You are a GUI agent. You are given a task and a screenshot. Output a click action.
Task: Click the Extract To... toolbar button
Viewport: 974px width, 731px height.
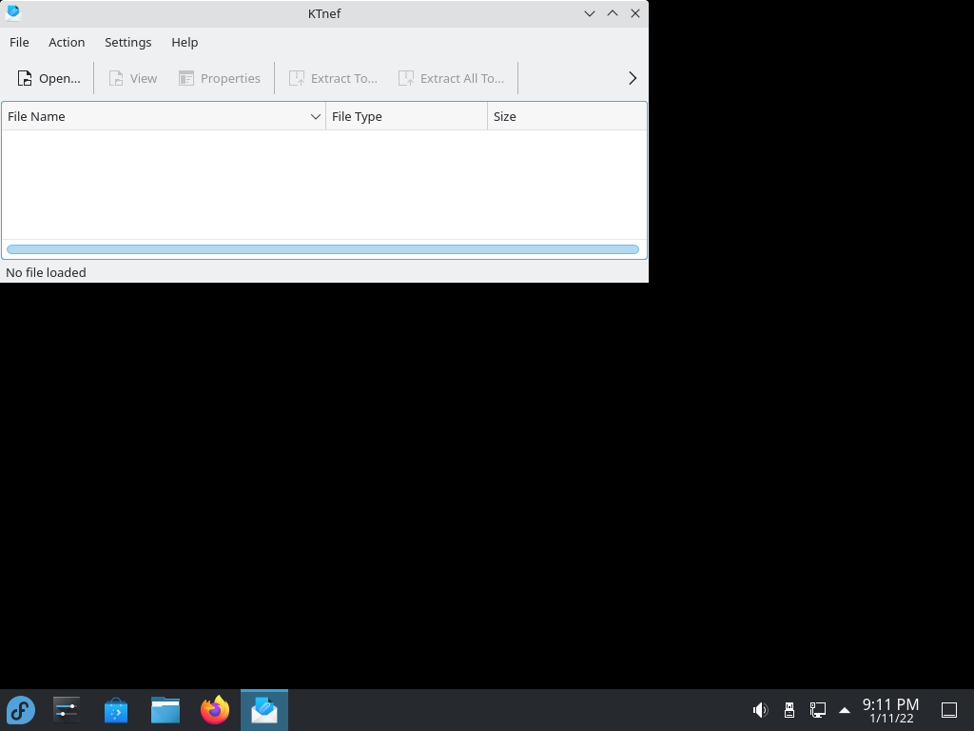(x=333, y=78)
